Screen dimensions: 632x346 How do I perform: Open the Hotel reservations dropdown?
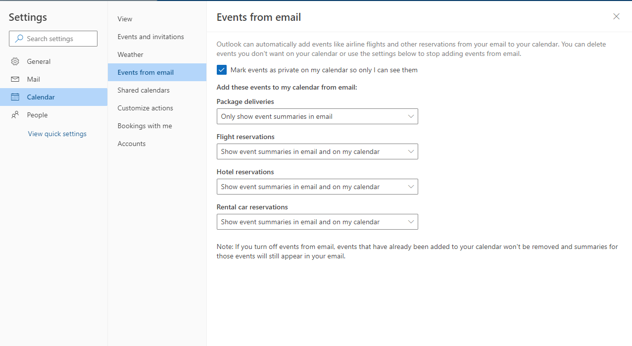317,187
